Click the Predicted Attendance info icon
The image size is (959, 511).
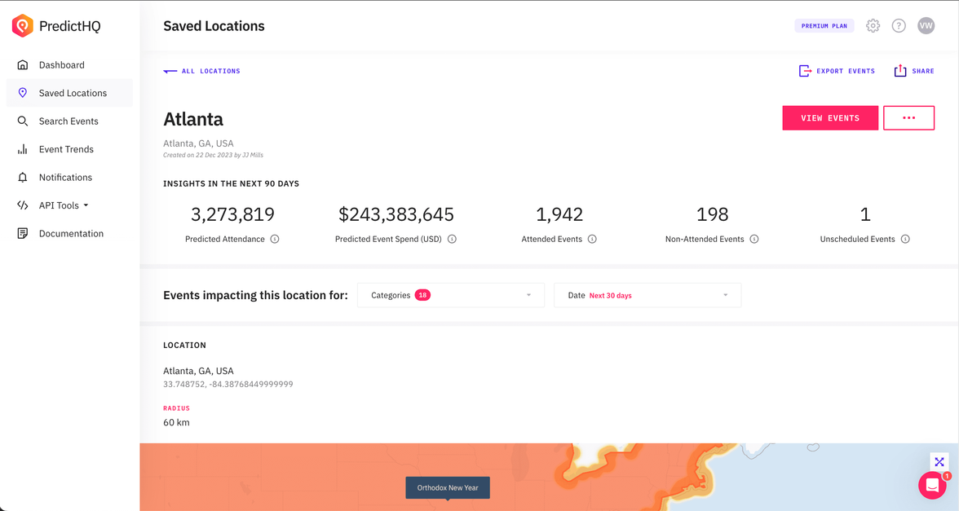coord(275,240)
